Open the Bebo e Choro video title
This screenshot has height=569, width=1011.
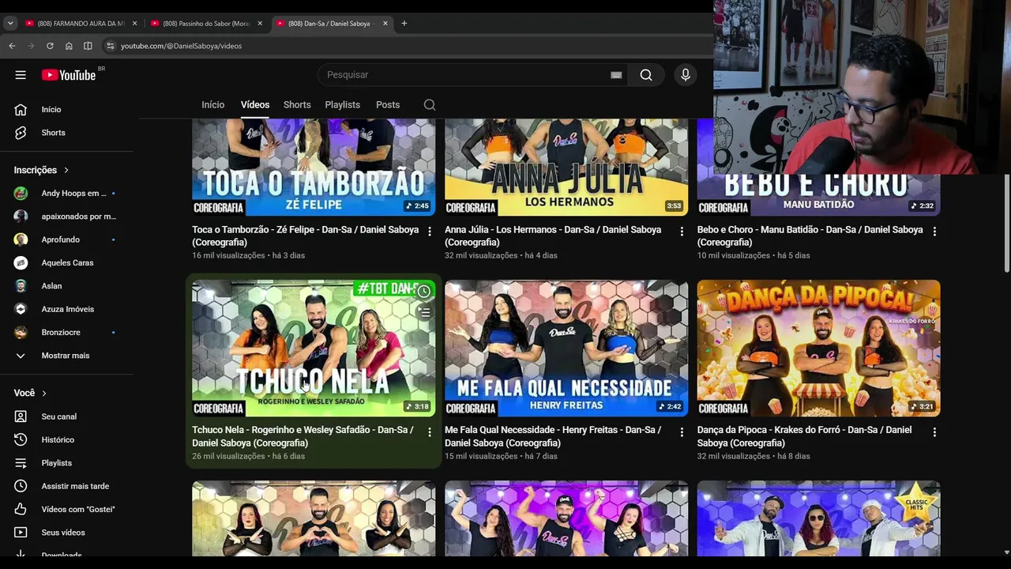[810, 236]
